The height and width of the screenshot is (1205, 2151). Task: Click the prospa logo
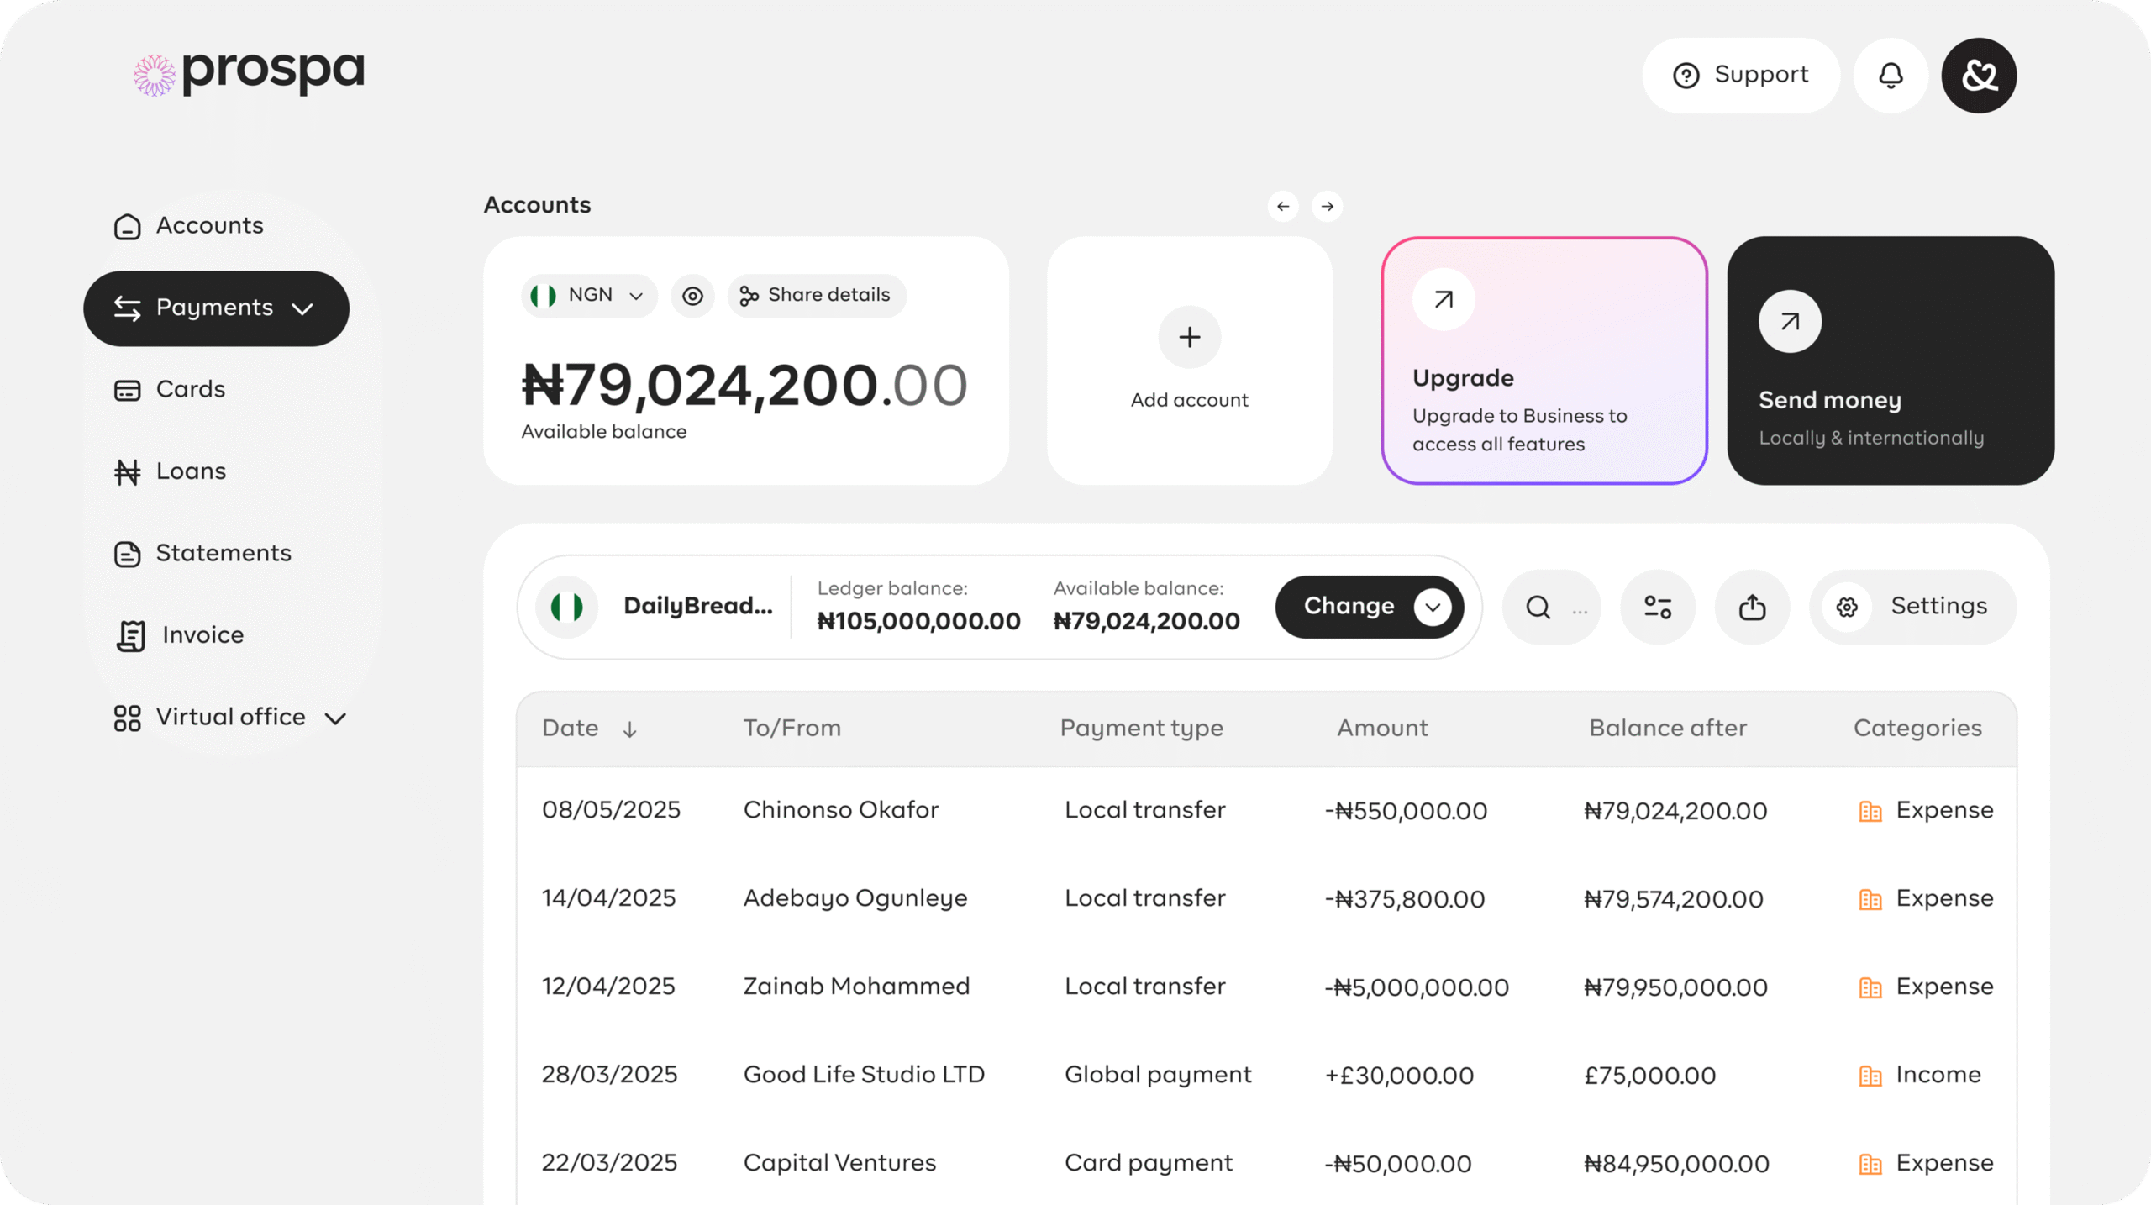click(x=249, y=74)
